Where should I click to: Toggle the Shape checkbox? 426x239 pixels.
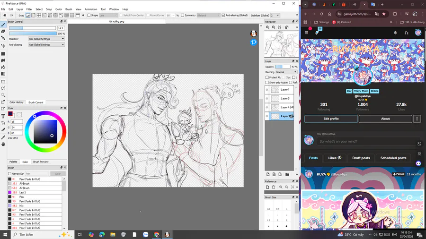[x=89, y=16]
